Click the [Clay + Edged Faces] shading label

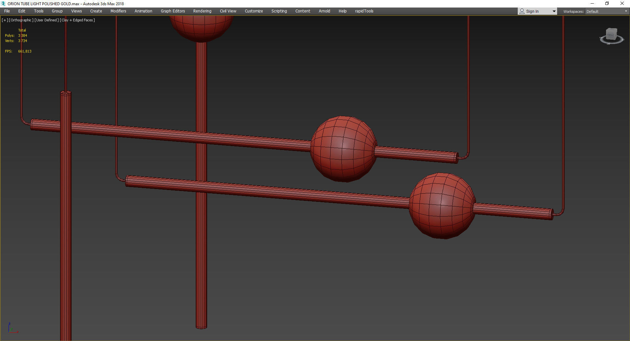click(77, 20)
